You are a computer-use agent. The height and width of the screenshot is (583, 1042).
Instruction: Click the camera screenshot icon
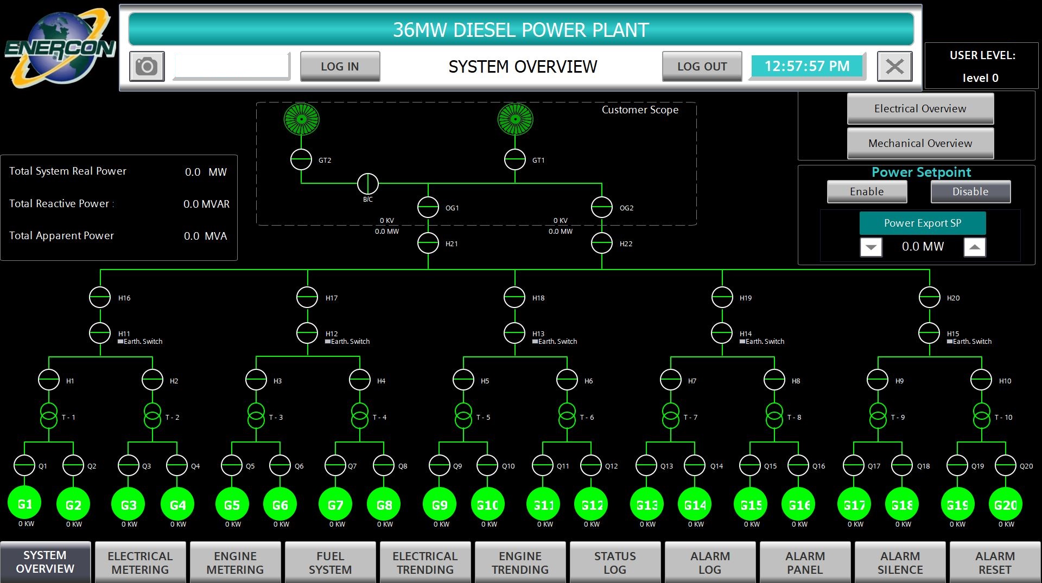pos(147,67)
